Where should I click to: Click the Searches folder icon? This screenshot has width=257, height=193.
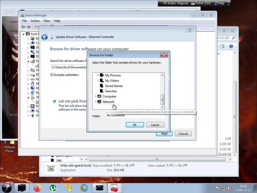102,91
